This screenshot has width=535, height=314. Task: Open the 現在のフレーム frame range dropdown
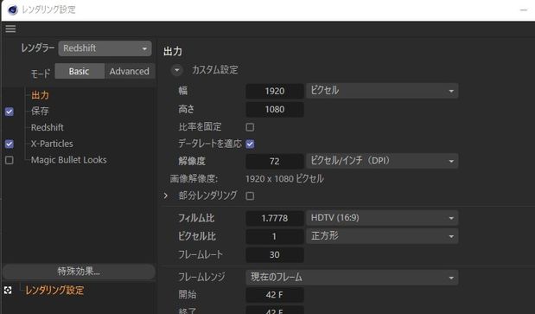[x=352, y=277]
